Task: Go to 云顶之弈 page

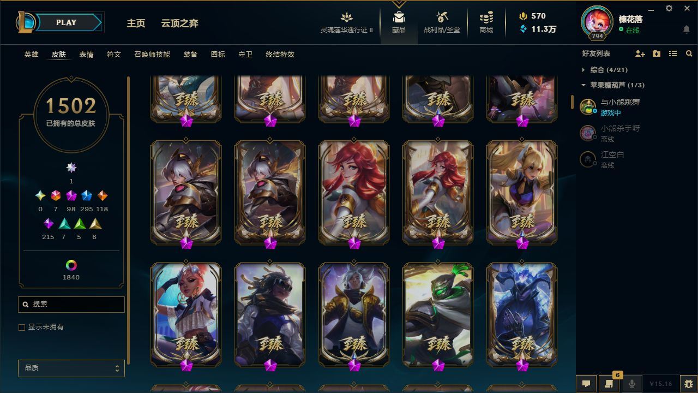Action: point(179,23)
